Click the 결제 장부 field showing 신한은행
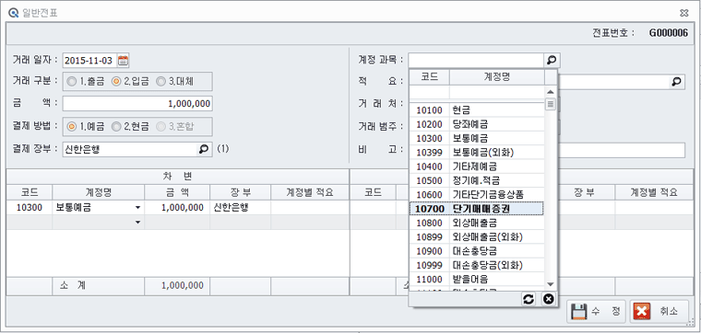Image resolution: width=701 pixels, height=333 pixels. click(130, 149)
